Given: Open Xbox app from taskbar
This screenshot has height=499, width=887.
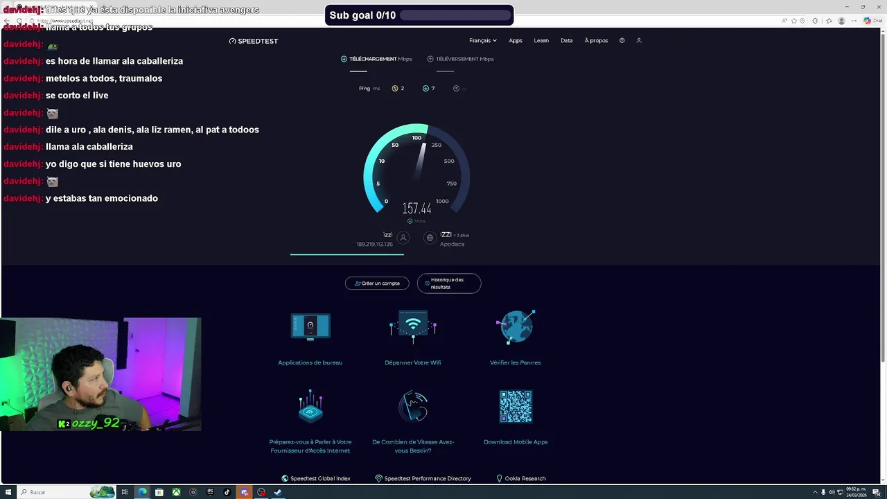Looking at the screenshot, I should point(176,492).
